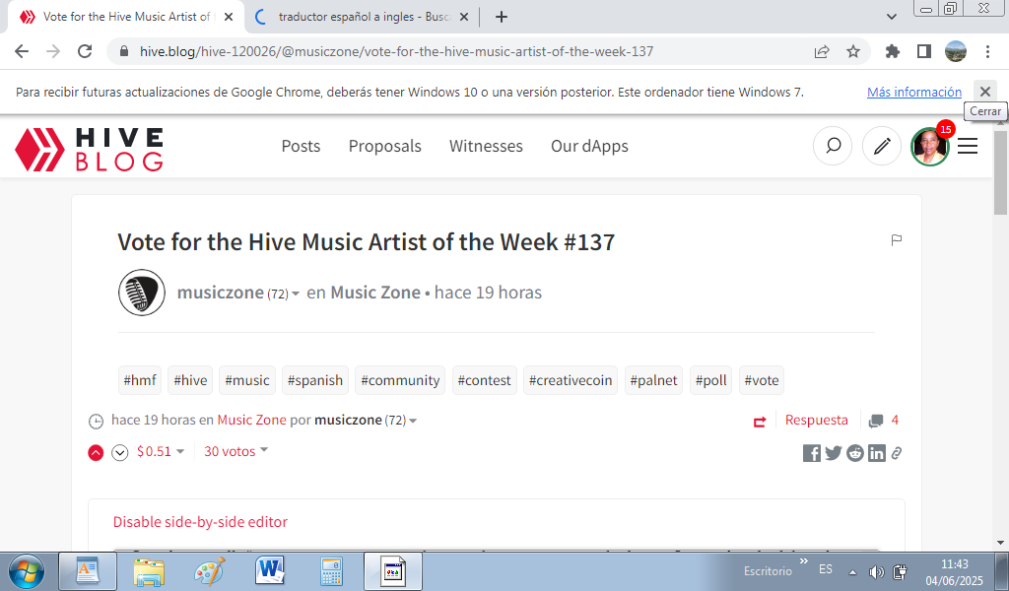
Task: Open comments speech bubble icon
Action: click(876, 421)
